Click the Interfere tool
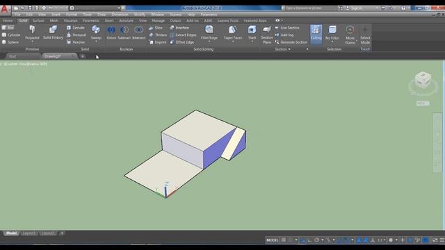This screenshot has height=250, width=445. pos(179,28)
